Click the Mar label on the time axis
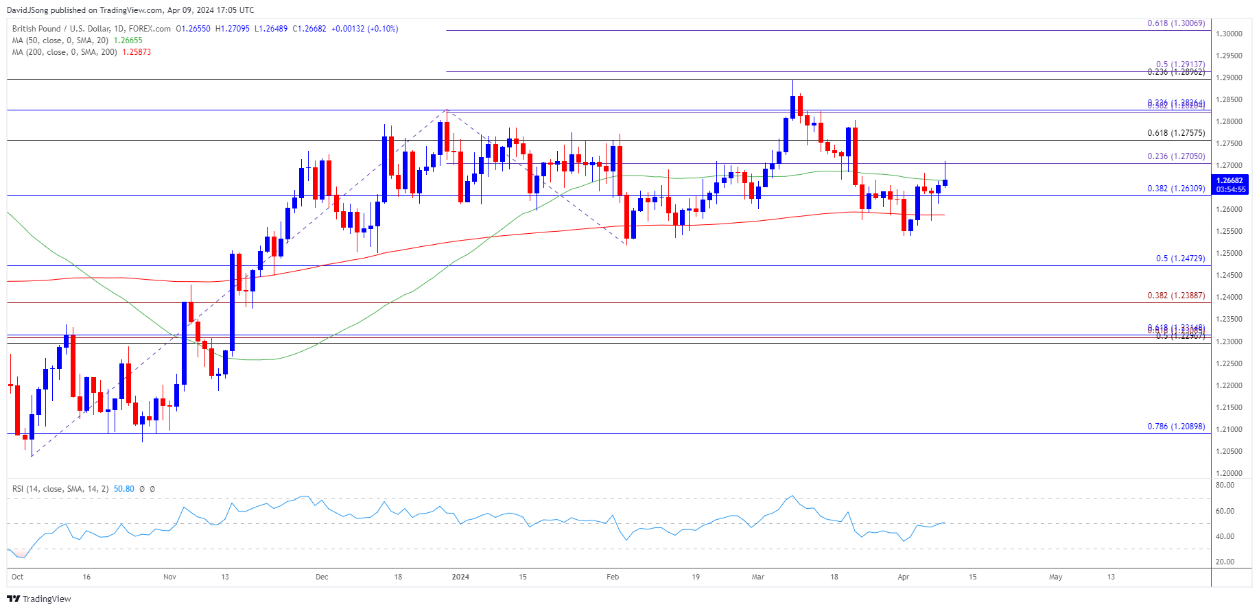 (x=758, y=577)
